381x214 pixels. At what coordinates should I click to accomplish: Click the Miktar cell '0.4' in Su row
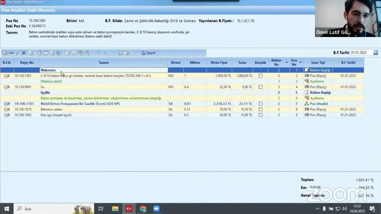click(195, 87)
